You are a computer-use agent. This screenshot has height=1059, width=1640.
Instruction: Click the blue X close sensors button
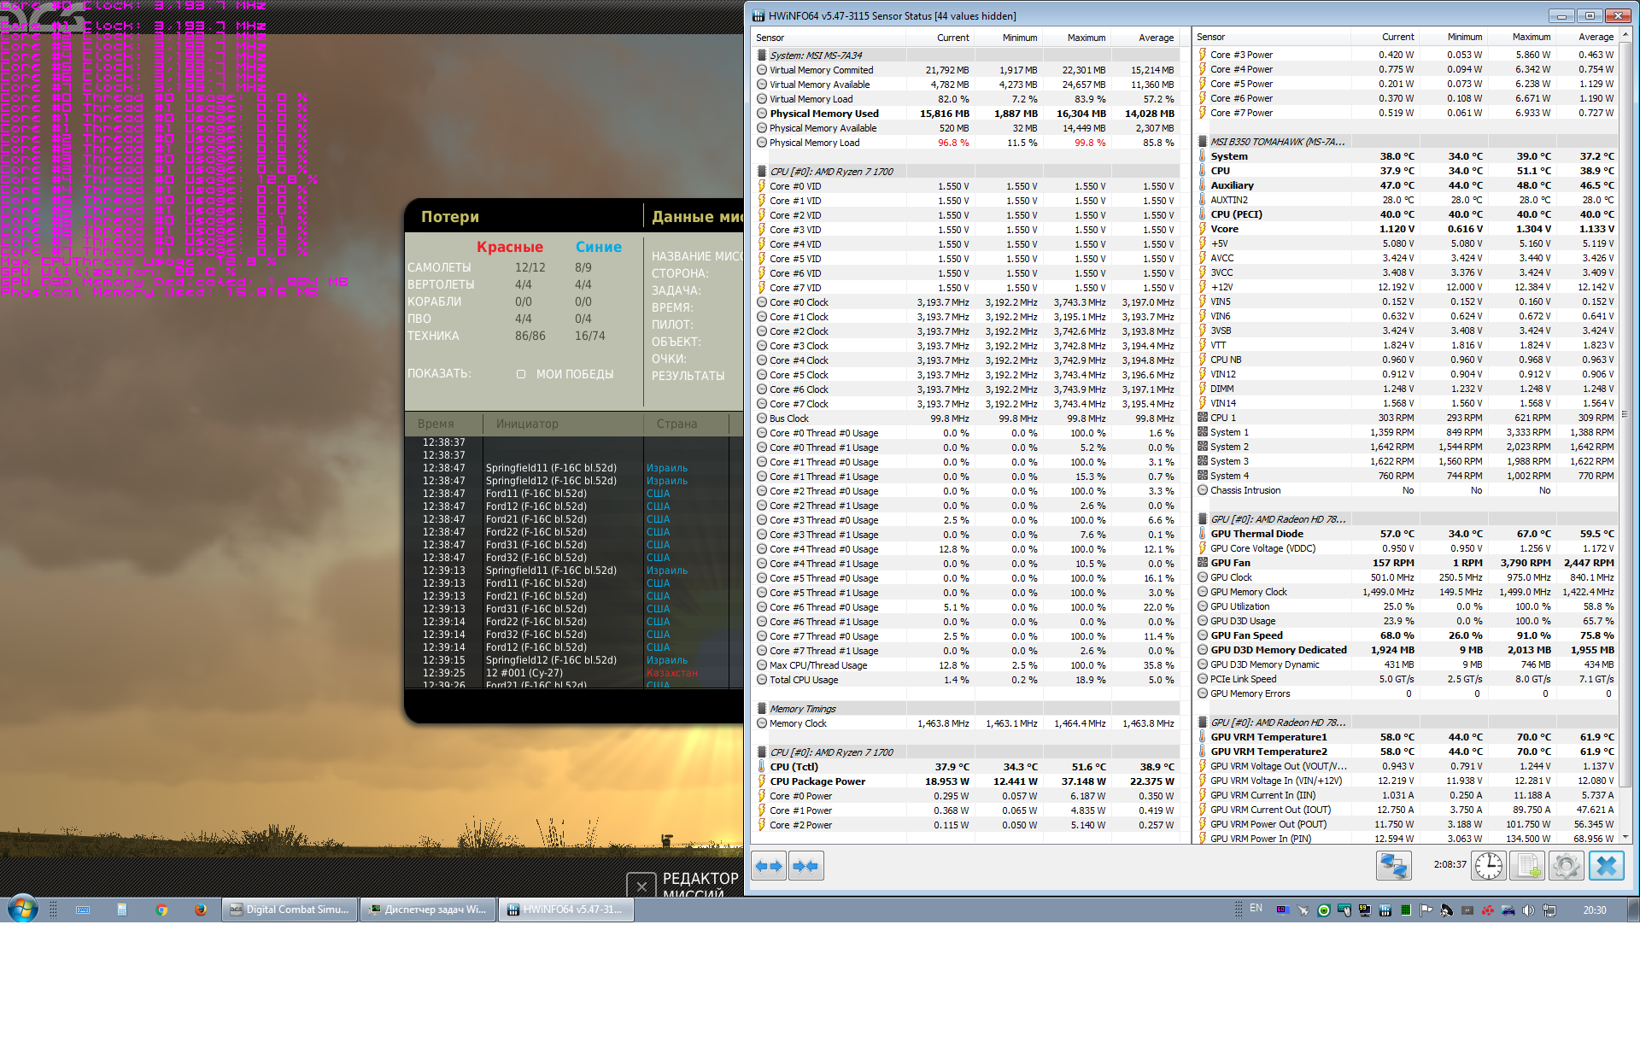pyautogui.click(x=1606, y=866)
